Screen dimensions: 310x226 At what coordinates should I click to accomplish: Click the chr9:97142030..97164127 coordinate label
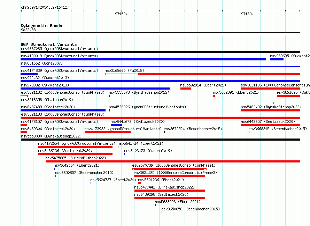(45, 7)
